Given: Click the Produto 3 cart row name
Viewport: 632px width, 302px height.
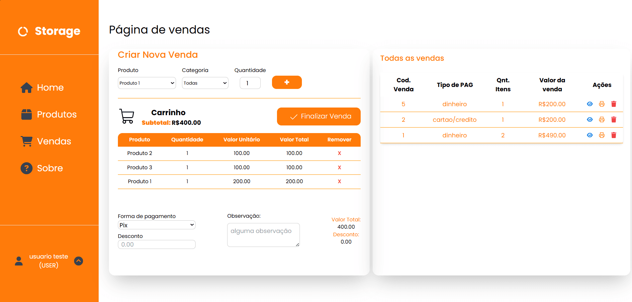Looking at the screenshot, I should 139,168.
